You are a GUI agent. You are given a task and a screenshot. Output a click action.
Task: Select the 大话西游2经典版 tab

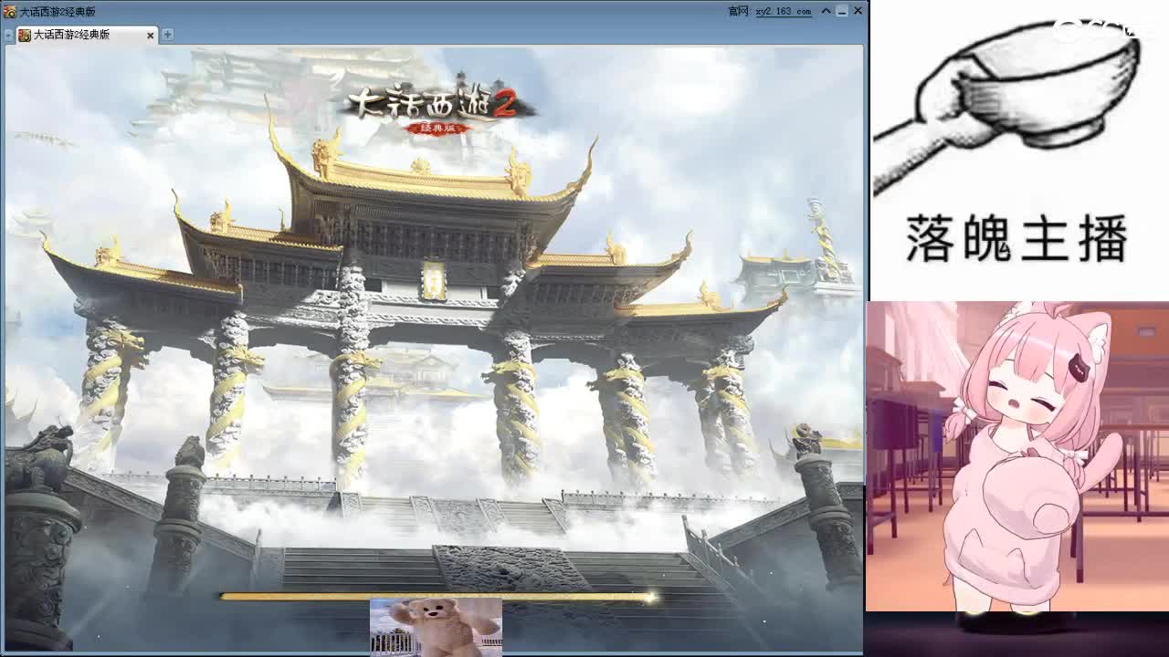coord(87,35)
